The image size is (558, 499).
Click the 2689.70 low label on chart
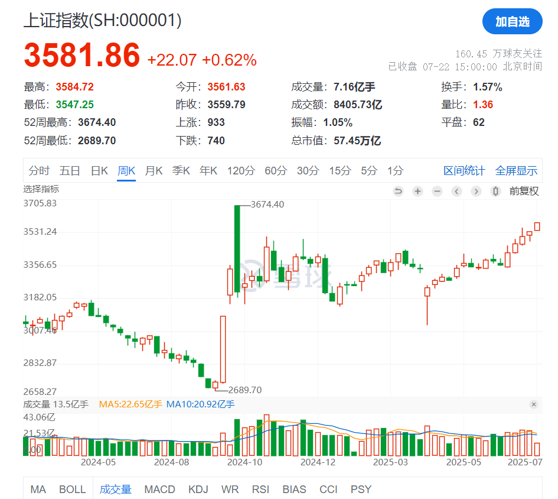245,390
